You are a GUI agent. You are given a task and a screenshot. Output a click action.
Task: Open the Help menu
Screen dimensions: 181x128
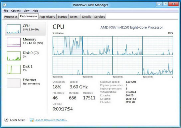(x=35, y=11)
